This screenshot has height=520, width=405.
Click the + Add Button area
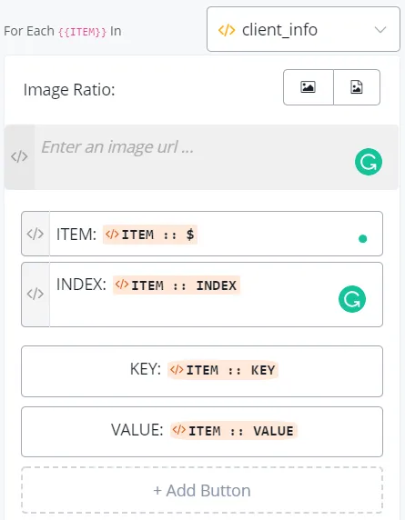point(202,490)
